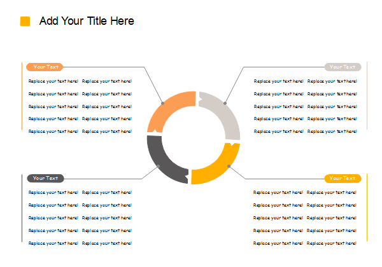Image resolution: width=382 pixels, height=267 pixels.
Task: Click the light gray 'Your Text' label pill
Action: [x=343, y=67]
